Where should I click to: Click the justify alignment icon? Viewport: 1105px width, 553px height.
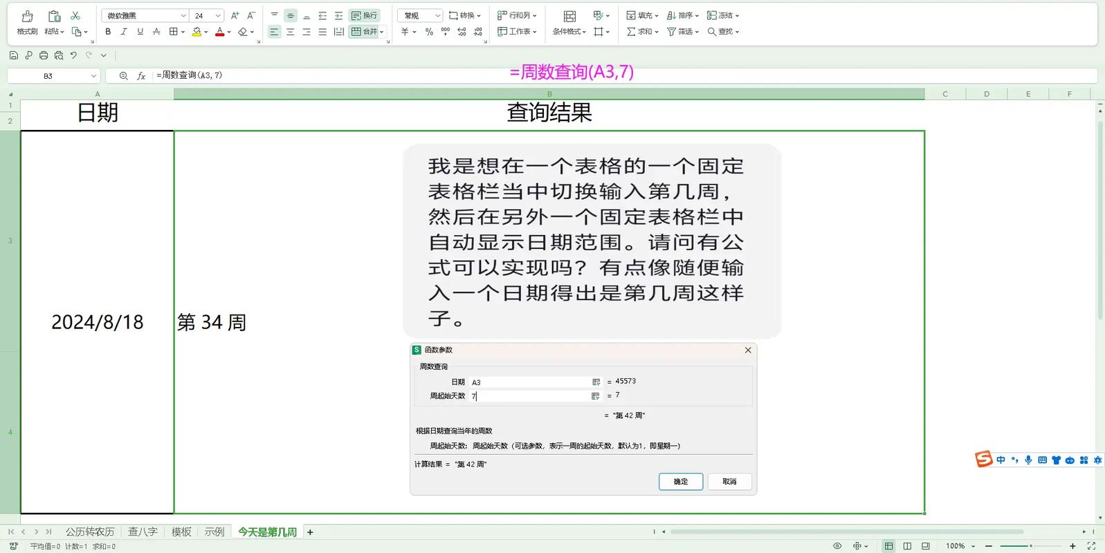click(x=322, y=32)
